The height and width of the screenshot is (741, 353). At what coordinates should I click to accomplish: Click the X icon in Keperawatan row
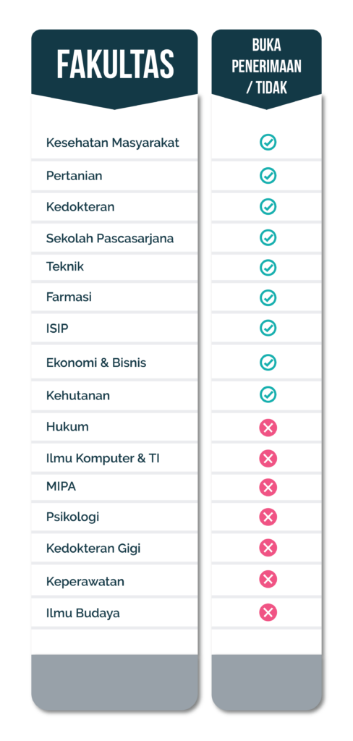click(268, 580)
